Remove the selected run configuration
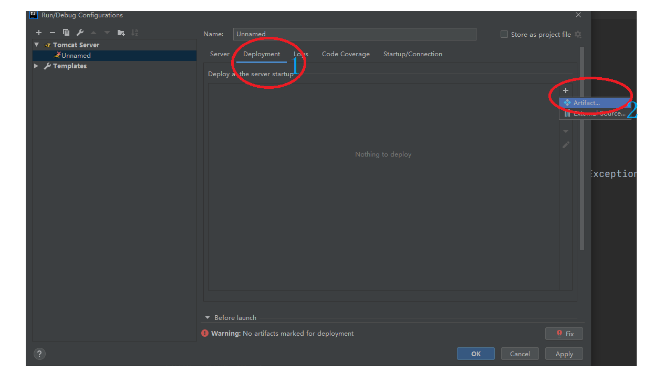Viewport: 654px width, 383px height. pos(53,33)
